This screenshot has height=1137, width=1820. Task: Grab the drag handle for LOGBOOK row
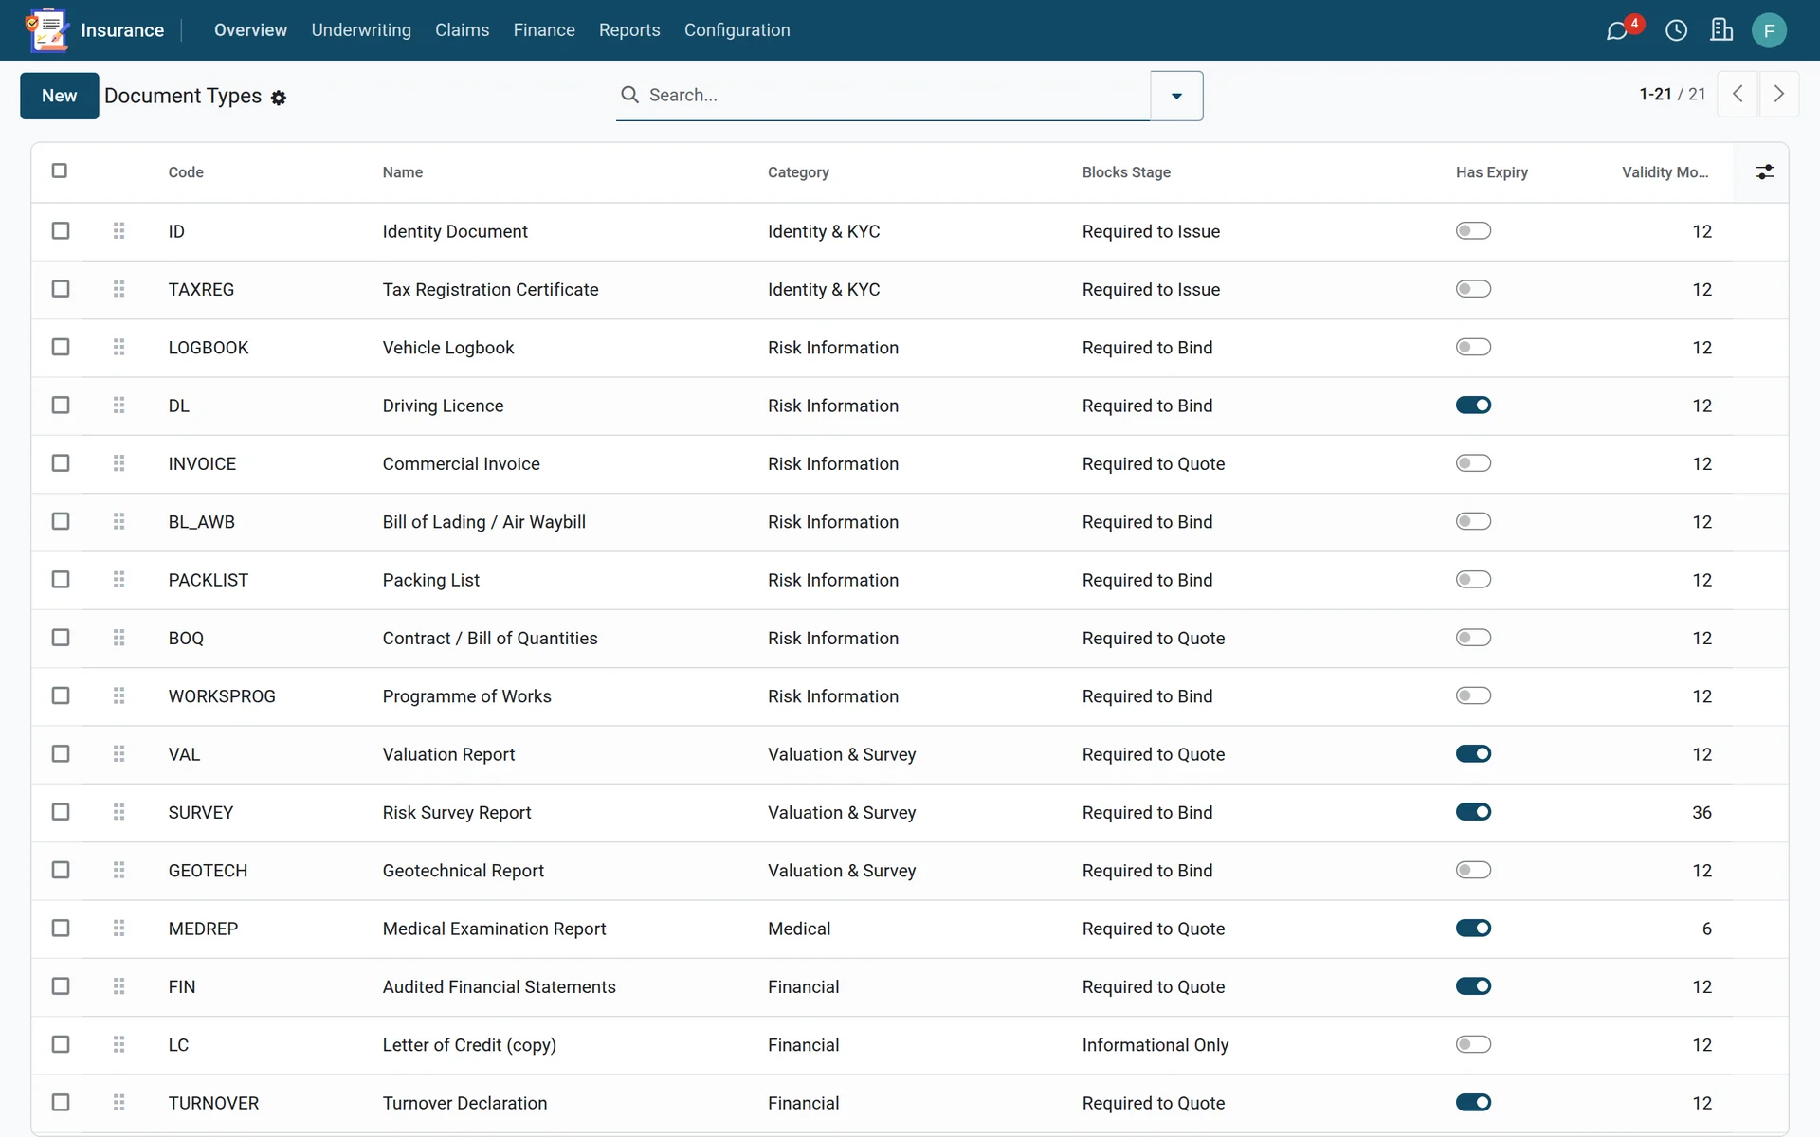click(x=118, y=347)
